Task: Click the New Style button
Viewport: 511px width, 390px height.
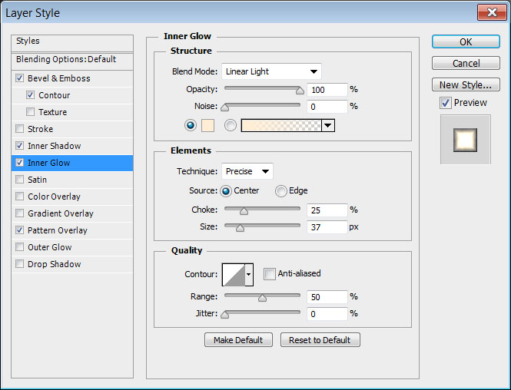Action: [466, 85]
